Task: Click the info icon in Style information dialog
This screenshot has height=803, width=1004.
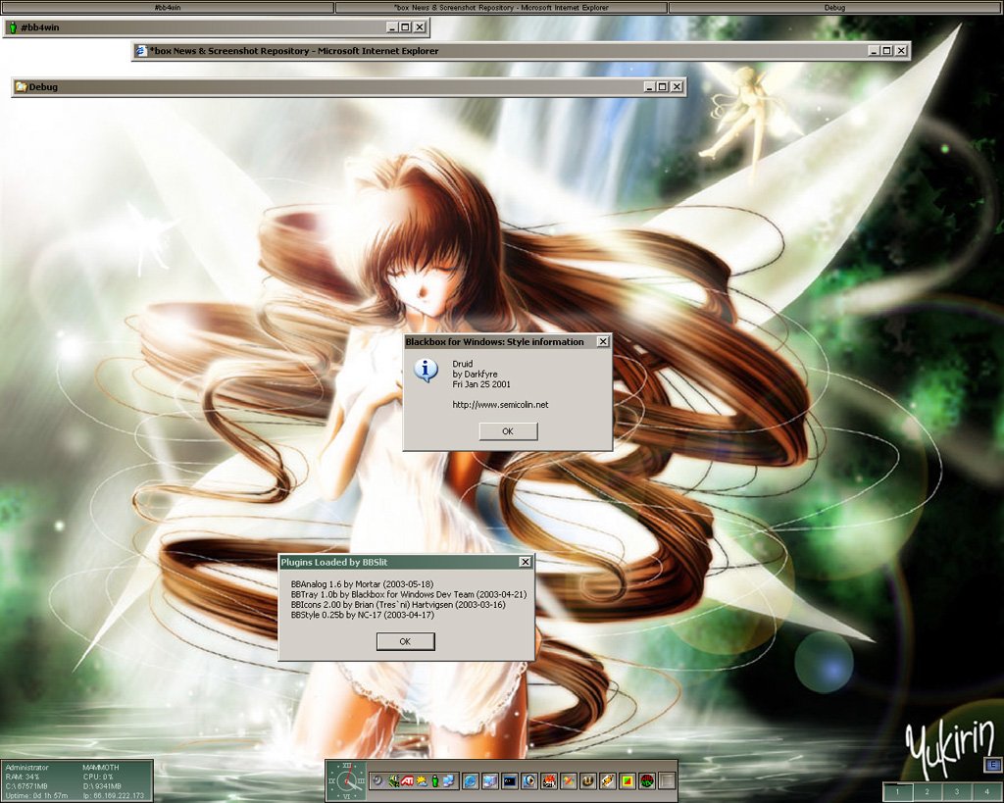Action: (x=426, y=370)
